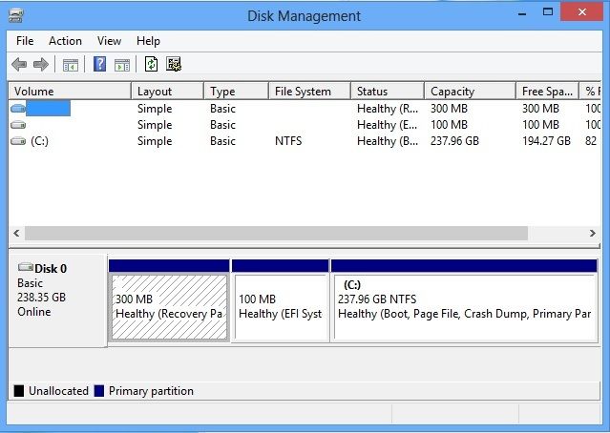
Task: Select the (C:) volume row in the list
Action: [x=39, y=141]
